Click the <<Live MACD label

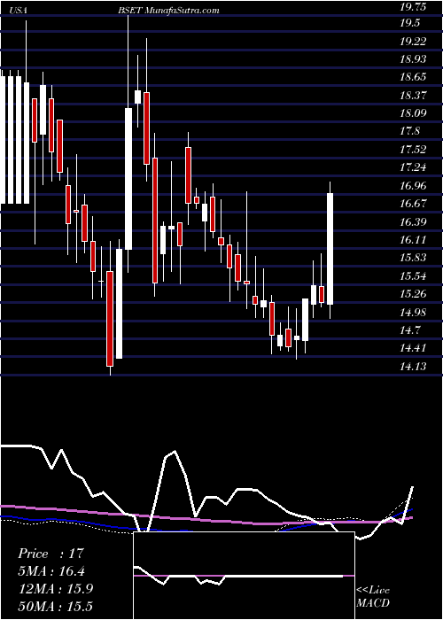pyautogui.click(x=373, y=596)
